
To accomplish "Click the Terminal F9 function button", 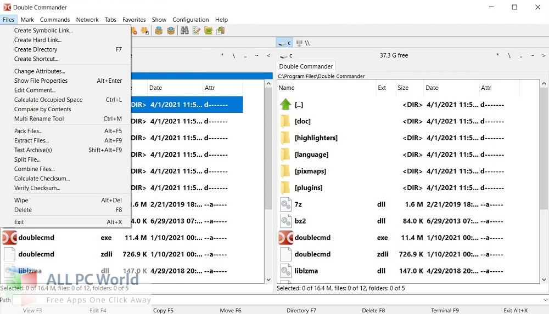I will point(445,311).
